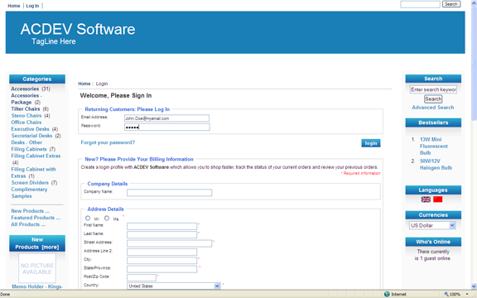Open the Filing Cabinet with Extras category
This screenshot has width=477, height=298.
[x=33, y=172]
